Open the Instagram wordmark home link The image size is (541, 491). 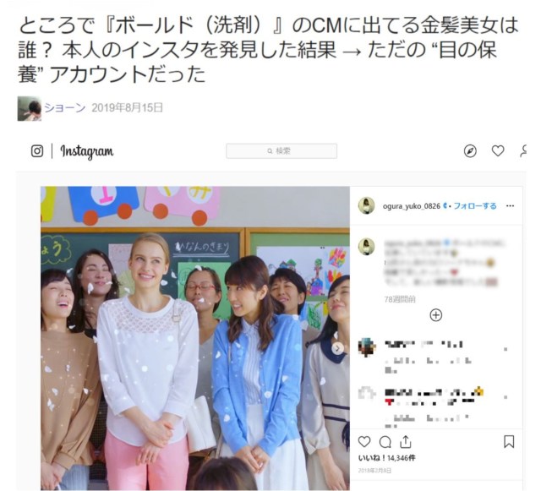(x=86, y=151)
